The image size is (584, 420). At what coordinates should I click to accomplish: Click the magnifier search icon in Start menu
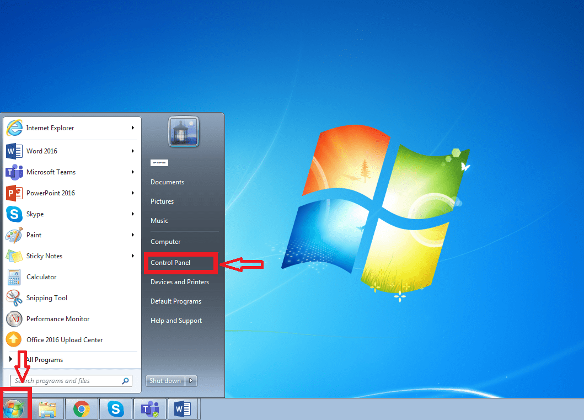click(126, 381)
